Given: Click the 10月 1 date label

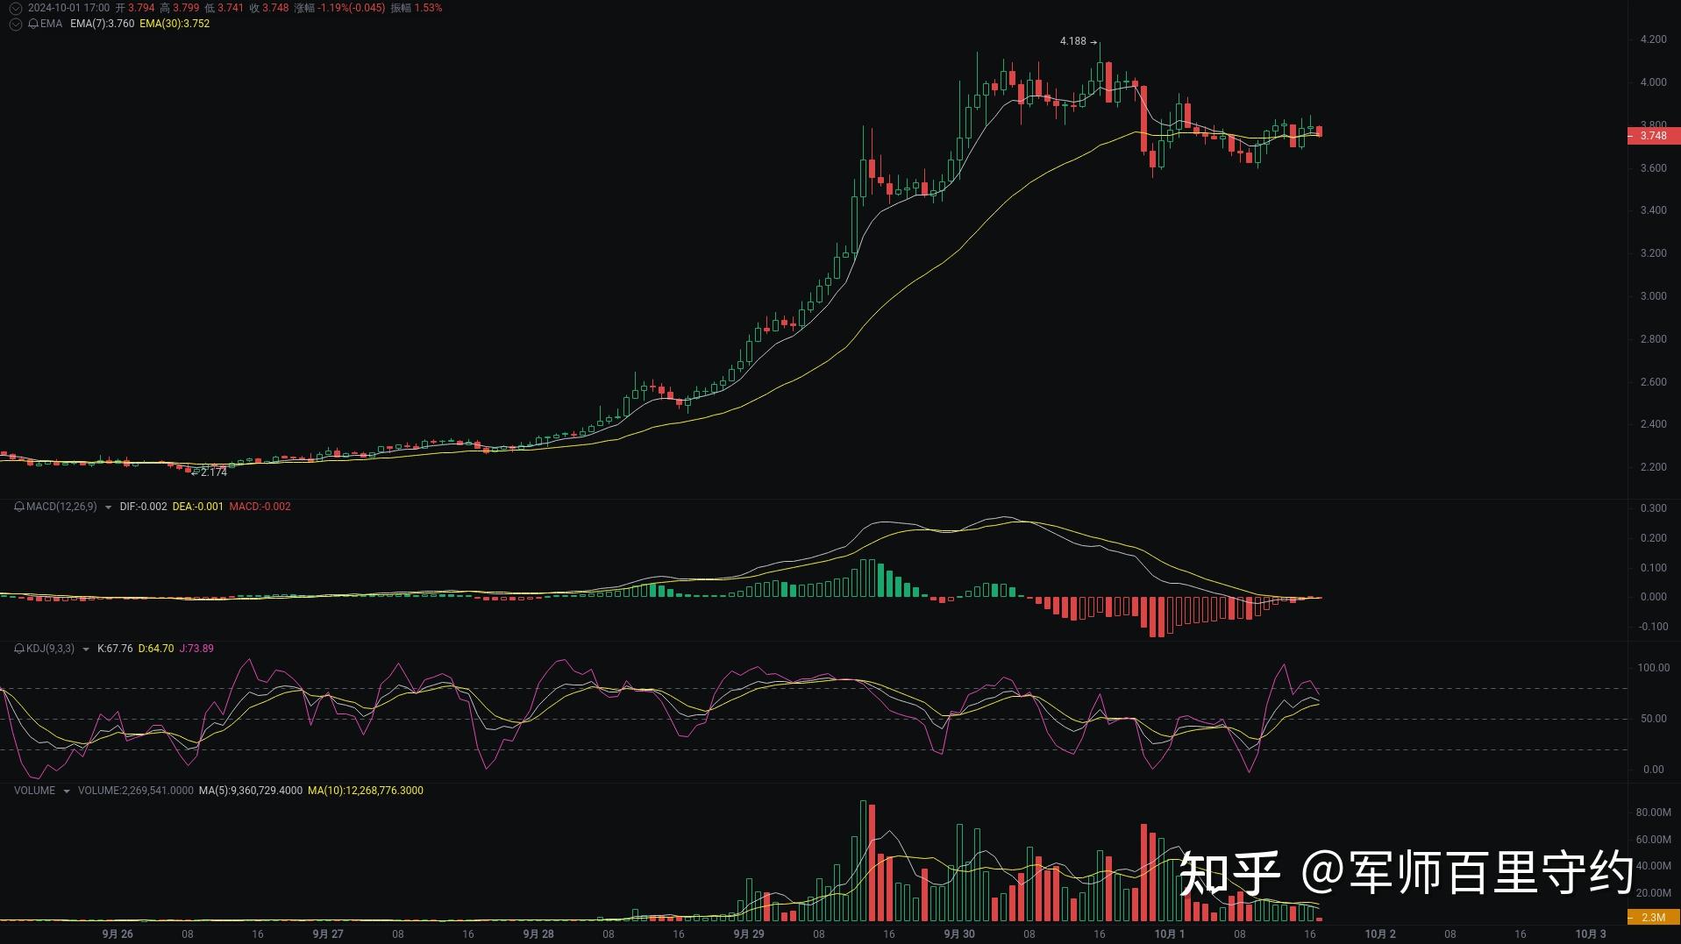Looking at the screenshot, I should (x=1170, y=934).
